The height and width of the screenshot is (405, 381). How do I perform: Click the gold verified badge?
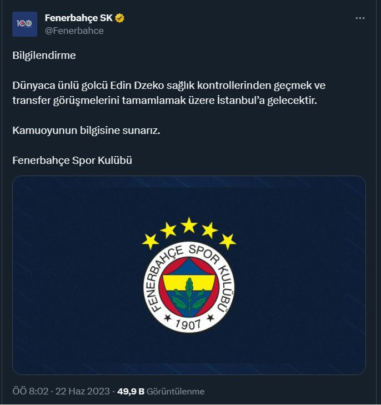tap(120, 18)
